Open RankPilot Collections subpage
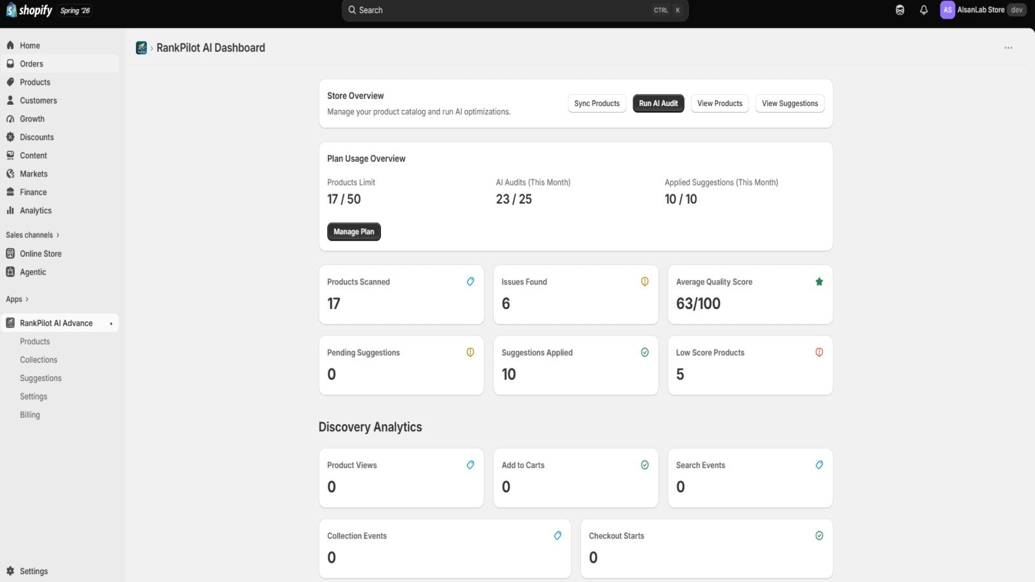Viewport: 1035px width, 582px height. click(x=39, y=360)
